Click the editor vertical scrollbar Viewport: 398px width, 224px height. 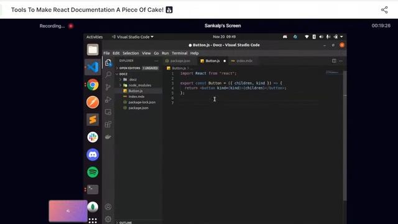click(x=345, y=136)
